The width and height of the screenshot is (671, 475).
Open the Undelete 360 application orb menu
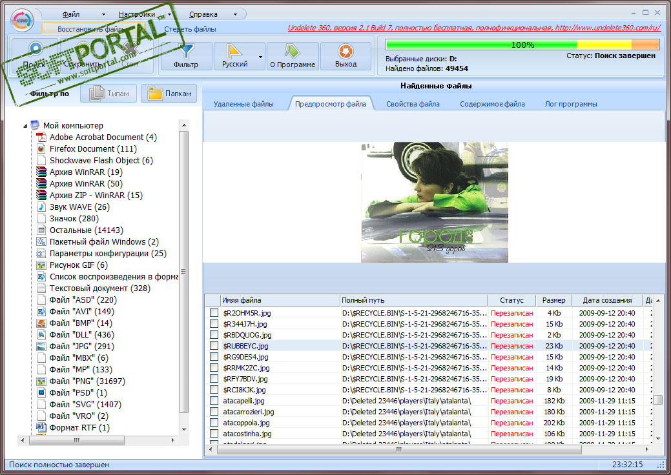[x=22, y=20]
